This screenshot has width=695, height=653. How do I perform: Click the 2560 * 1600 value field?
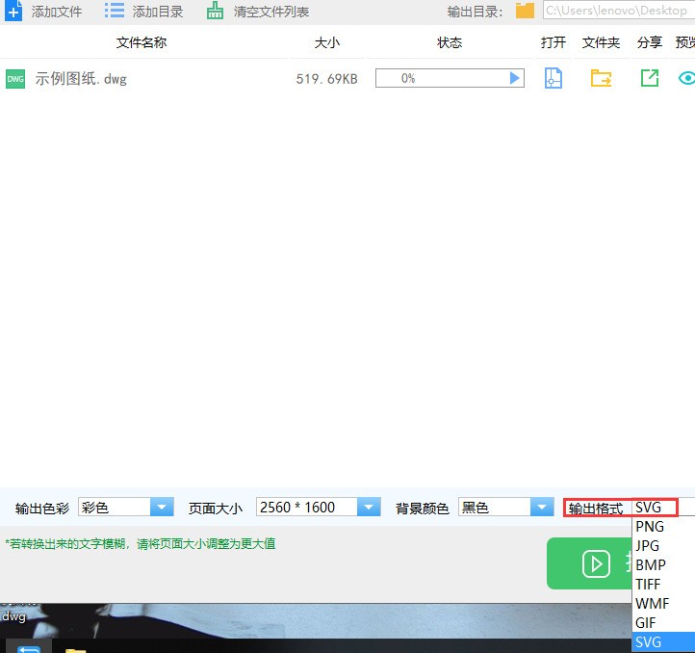click(x=307, y=507)
